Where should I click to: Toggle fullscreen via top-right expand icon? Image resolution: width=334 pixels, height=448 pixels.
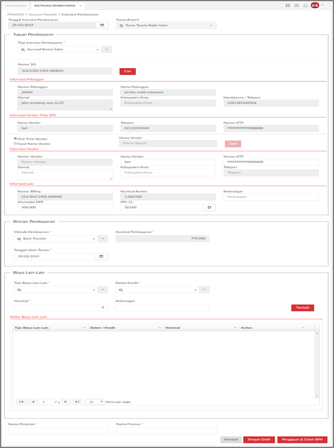[287, 5]
